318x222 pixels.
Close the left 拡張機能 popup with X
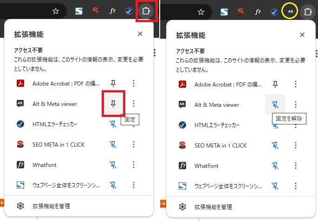[x=140, y=34]
